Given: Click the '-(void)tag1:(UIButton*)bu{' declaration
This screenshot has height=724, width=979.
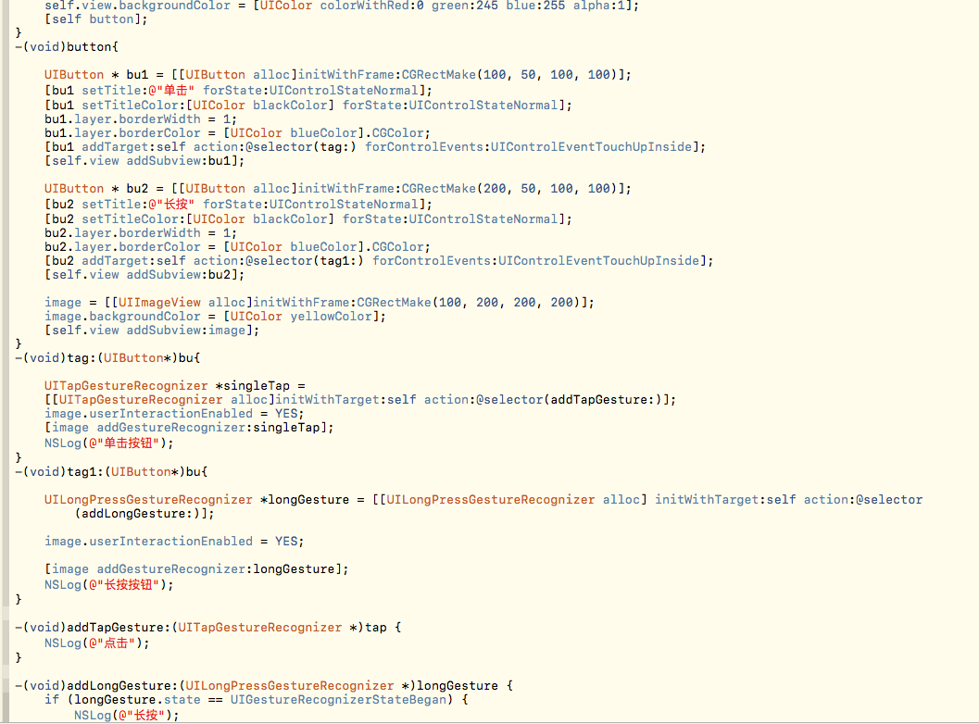Looking at the screenshot, I should 111,472.
